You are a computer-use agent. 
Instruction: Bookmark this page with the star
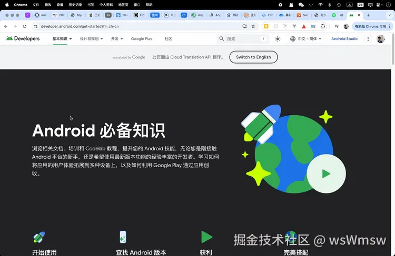pyautogui.click(x=253, y=26)
